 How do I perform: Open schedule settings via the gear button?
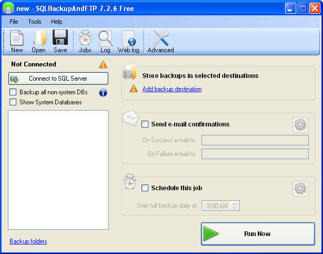300,189
